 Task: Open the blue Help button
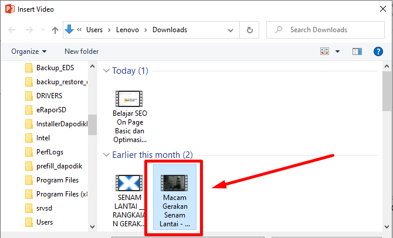click(378, 51)
